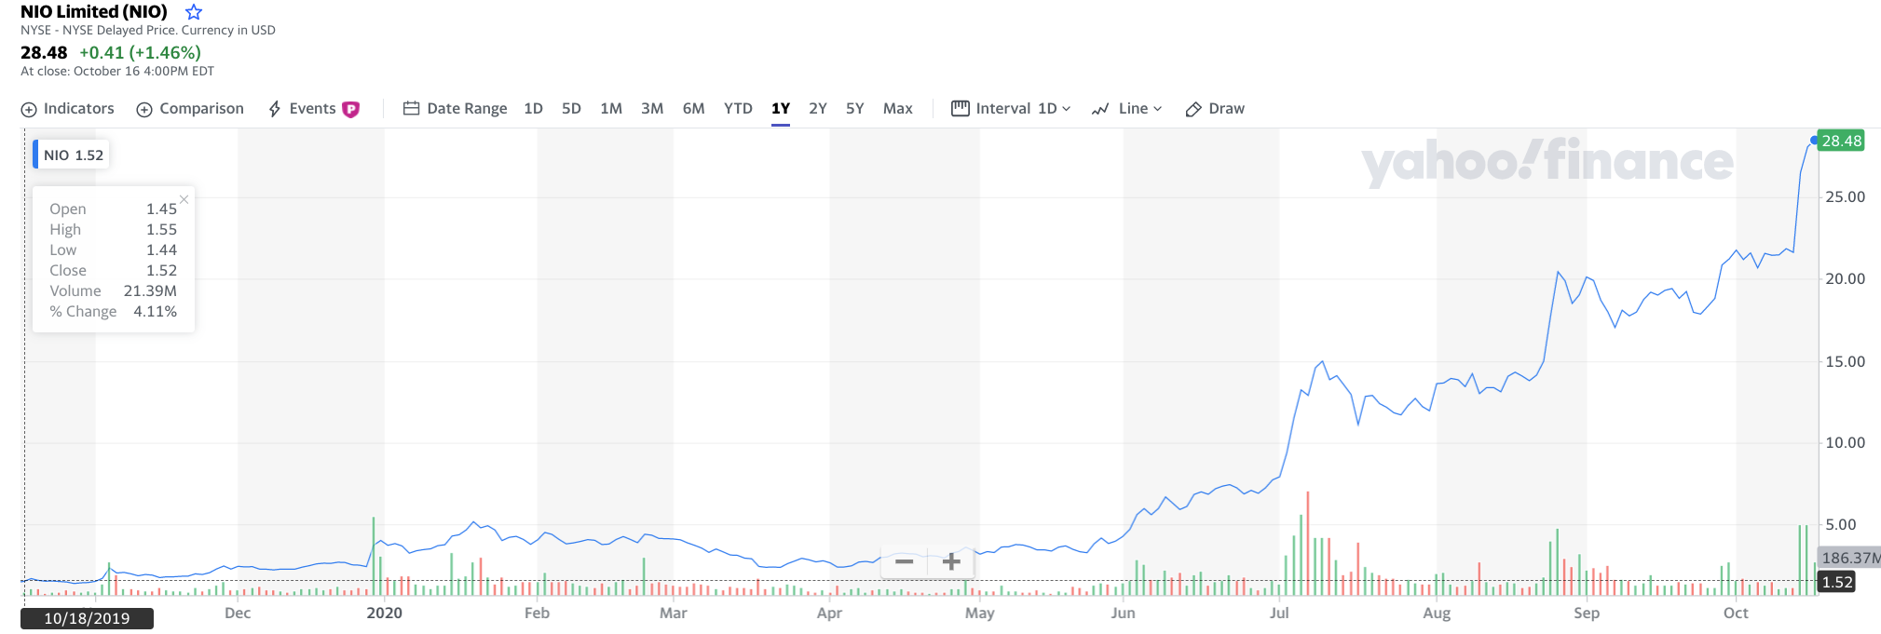Click the 28.48 current price tag

click(x=1841, y=141)
